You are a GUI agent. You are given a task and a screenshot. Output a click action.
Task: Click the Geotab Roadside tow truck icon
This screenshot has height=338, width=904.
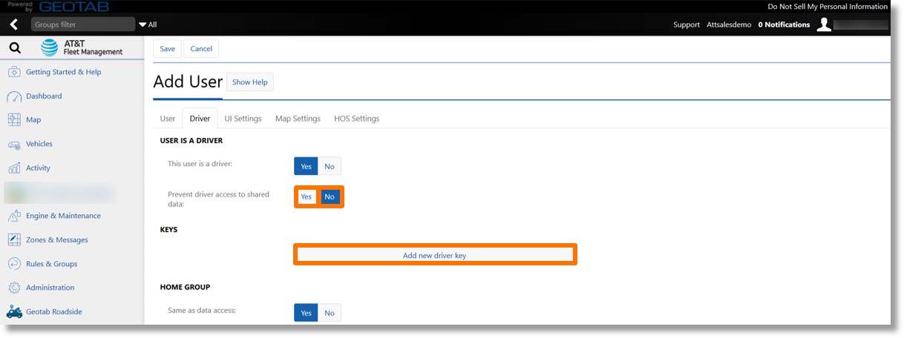click(13, 312)
